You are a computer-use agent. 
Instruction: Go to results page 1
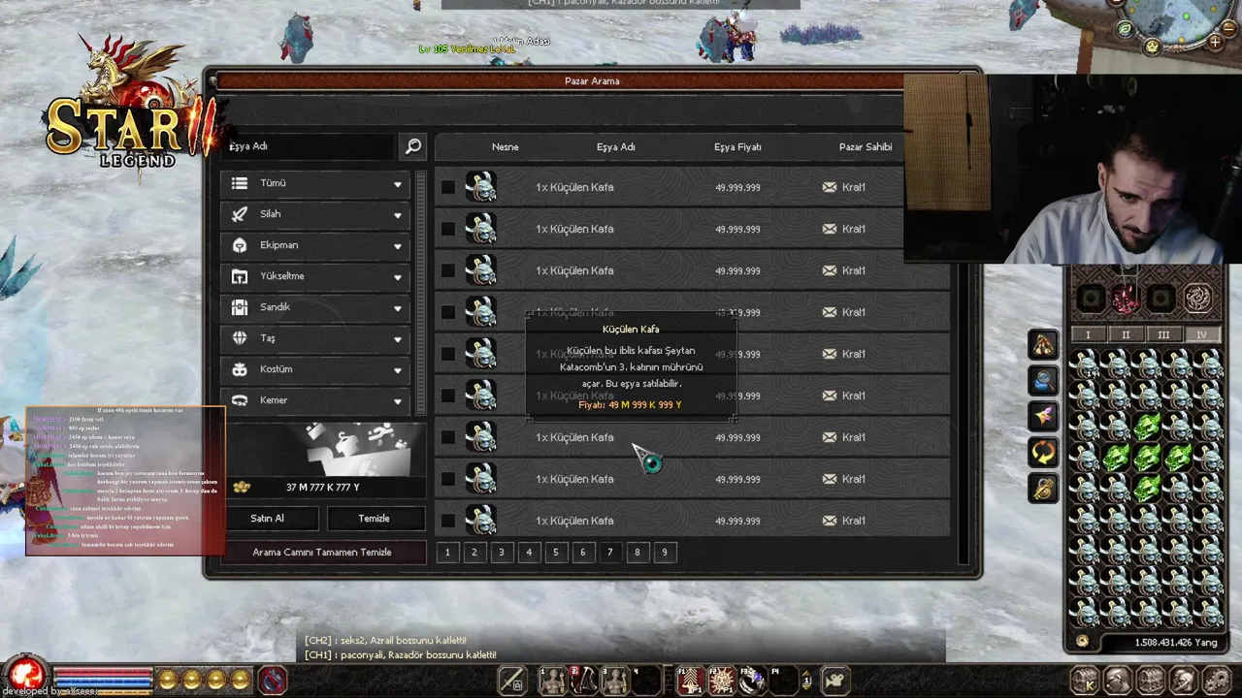pos(447,553)
